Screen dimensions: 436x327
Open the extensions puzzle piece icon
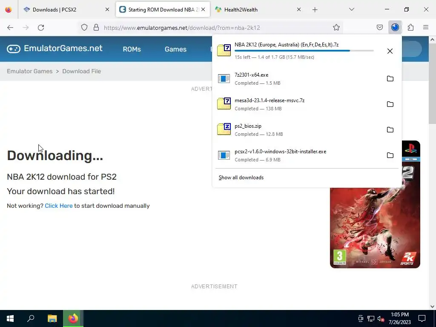[410, 28]
